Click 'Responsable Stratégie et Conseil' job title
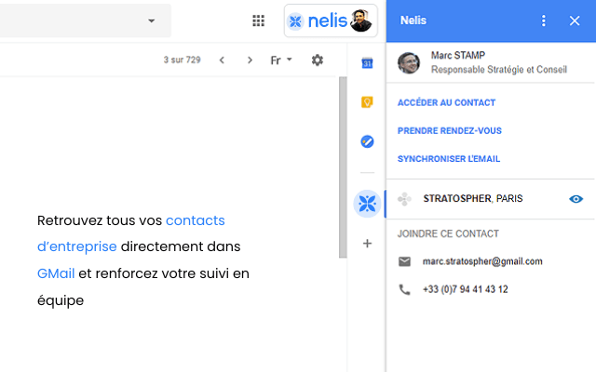The image size is (596, 372). click(499, 70)
